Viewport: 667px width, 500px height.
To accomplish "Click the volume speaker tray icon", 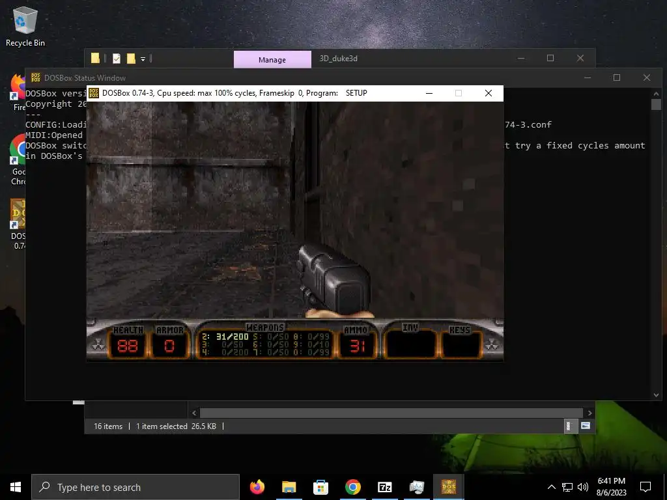I will coord(583,487).
